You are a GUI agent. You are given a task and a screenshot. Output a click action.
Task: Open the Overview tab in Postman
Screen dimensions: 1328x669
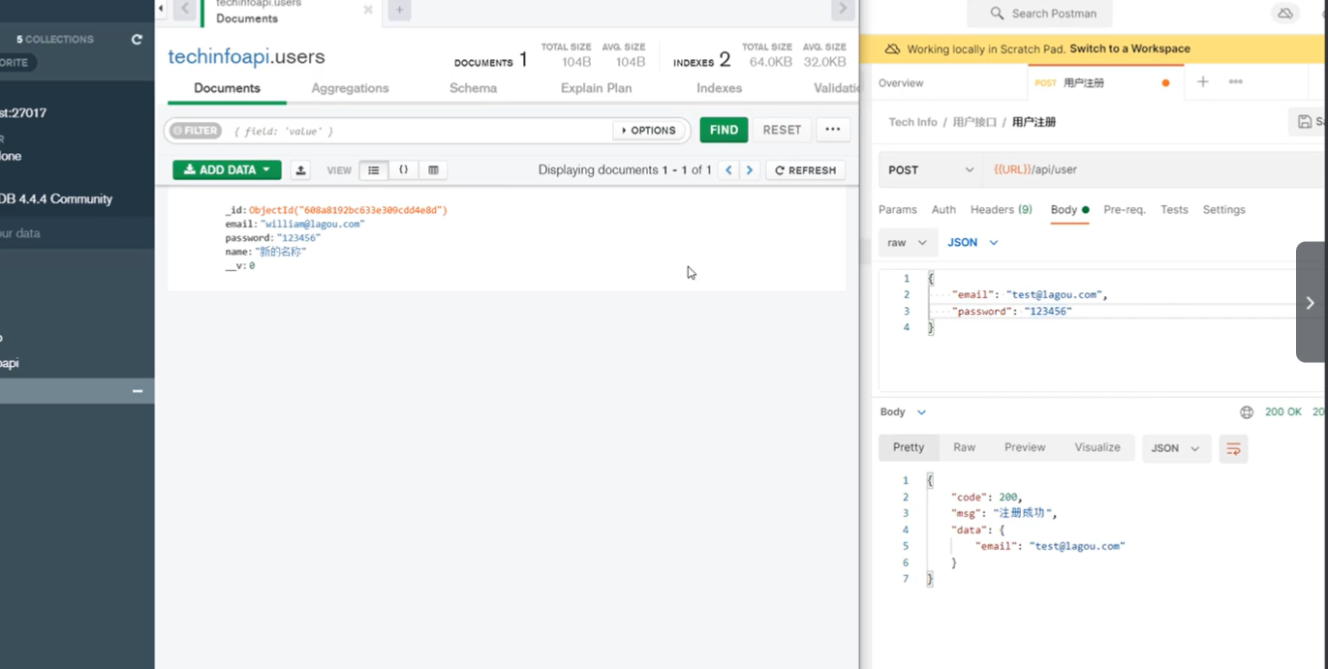point(901,83)
